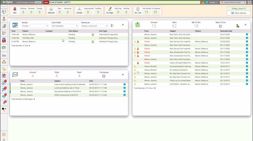Select the Unread tab in messages panel
This screenshot has width=253, height=141.
(x=33, y=74)
